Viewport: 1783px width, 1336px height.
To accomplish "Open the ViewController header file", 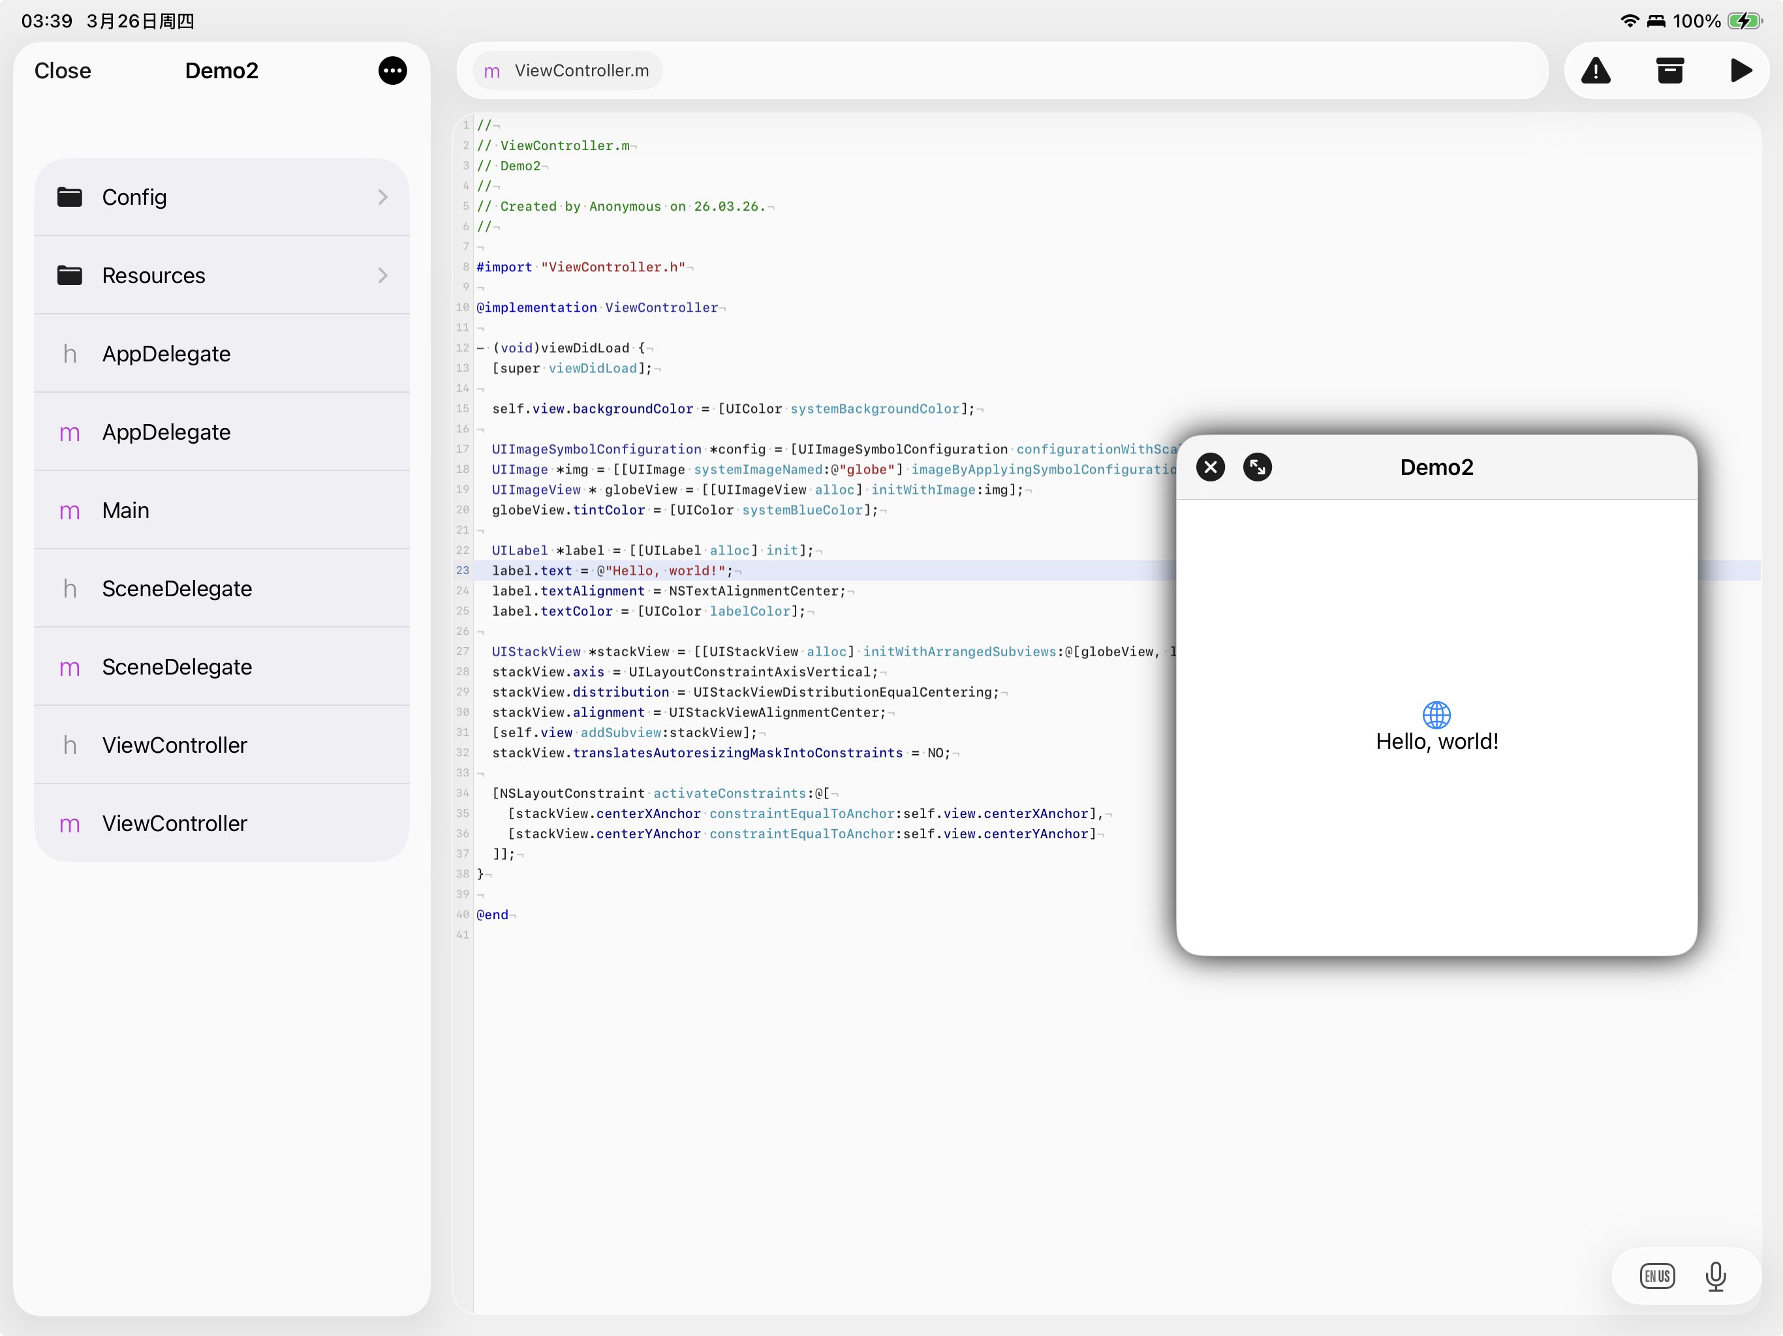I will pos(222,744).
